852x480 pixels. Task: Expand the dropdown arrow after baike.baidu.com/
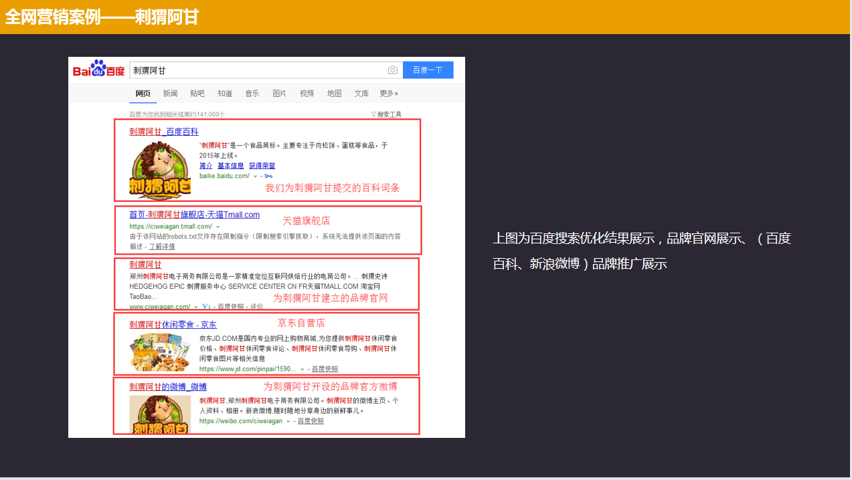[255, 176]
